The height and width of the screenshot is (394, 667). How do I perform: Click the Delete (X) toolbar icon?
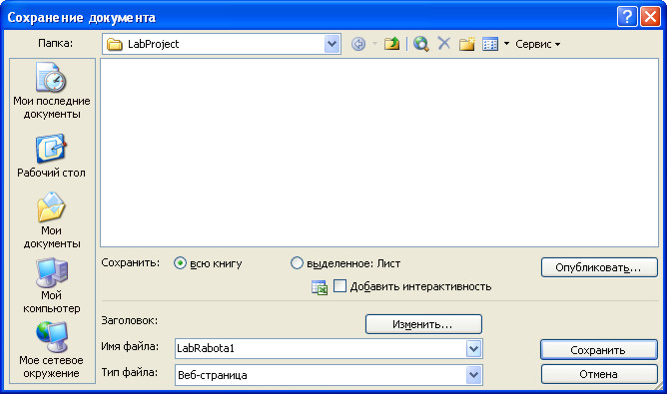point(444,43)
